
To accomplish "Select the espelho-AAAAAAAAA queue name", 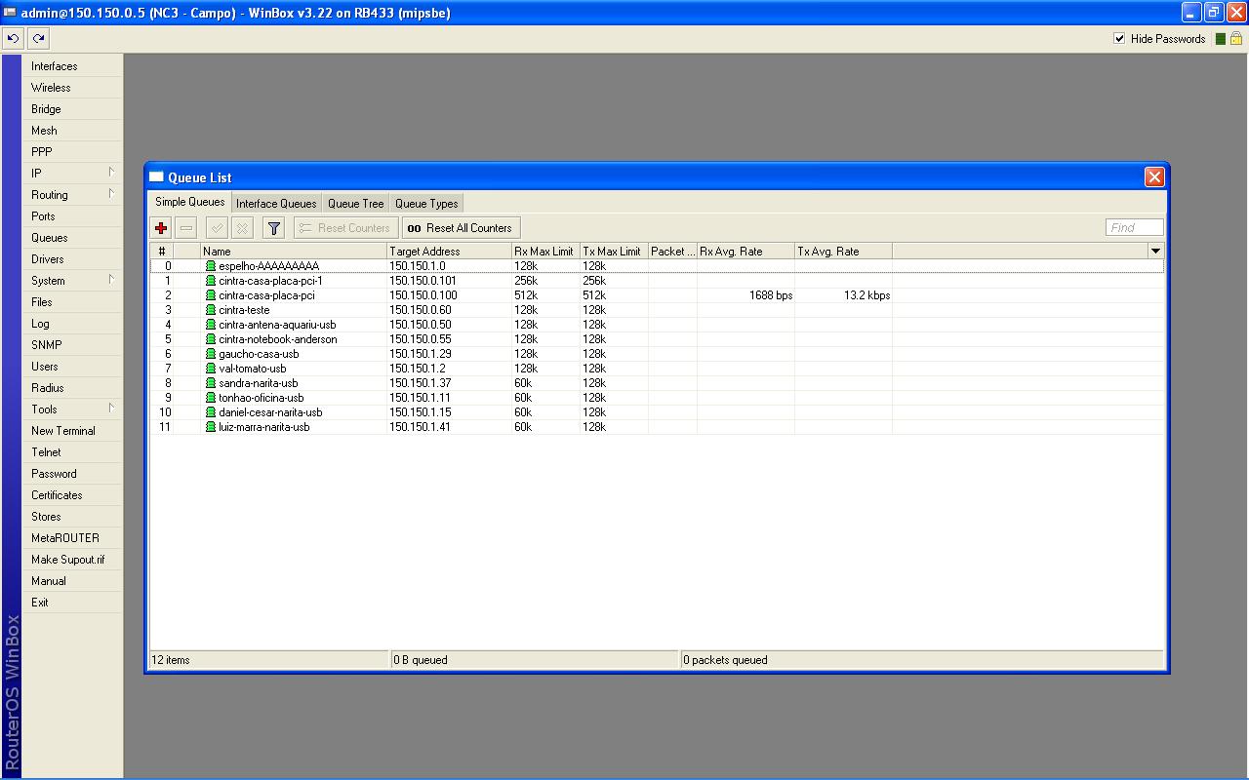I will click(x=268, y=266).
